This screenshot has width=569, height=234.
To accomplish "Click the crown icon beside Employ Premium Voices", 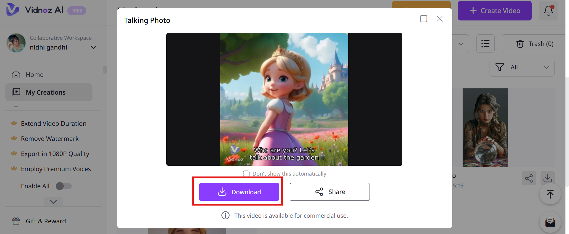I will pyautogui.click(x=14, y=168).
